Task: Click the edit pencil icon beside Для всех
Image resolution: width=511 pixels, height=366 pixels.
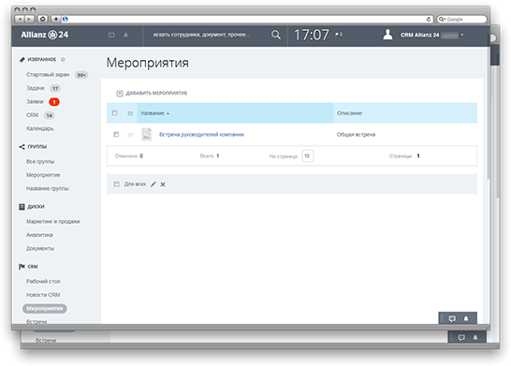Action: (153, 184)
